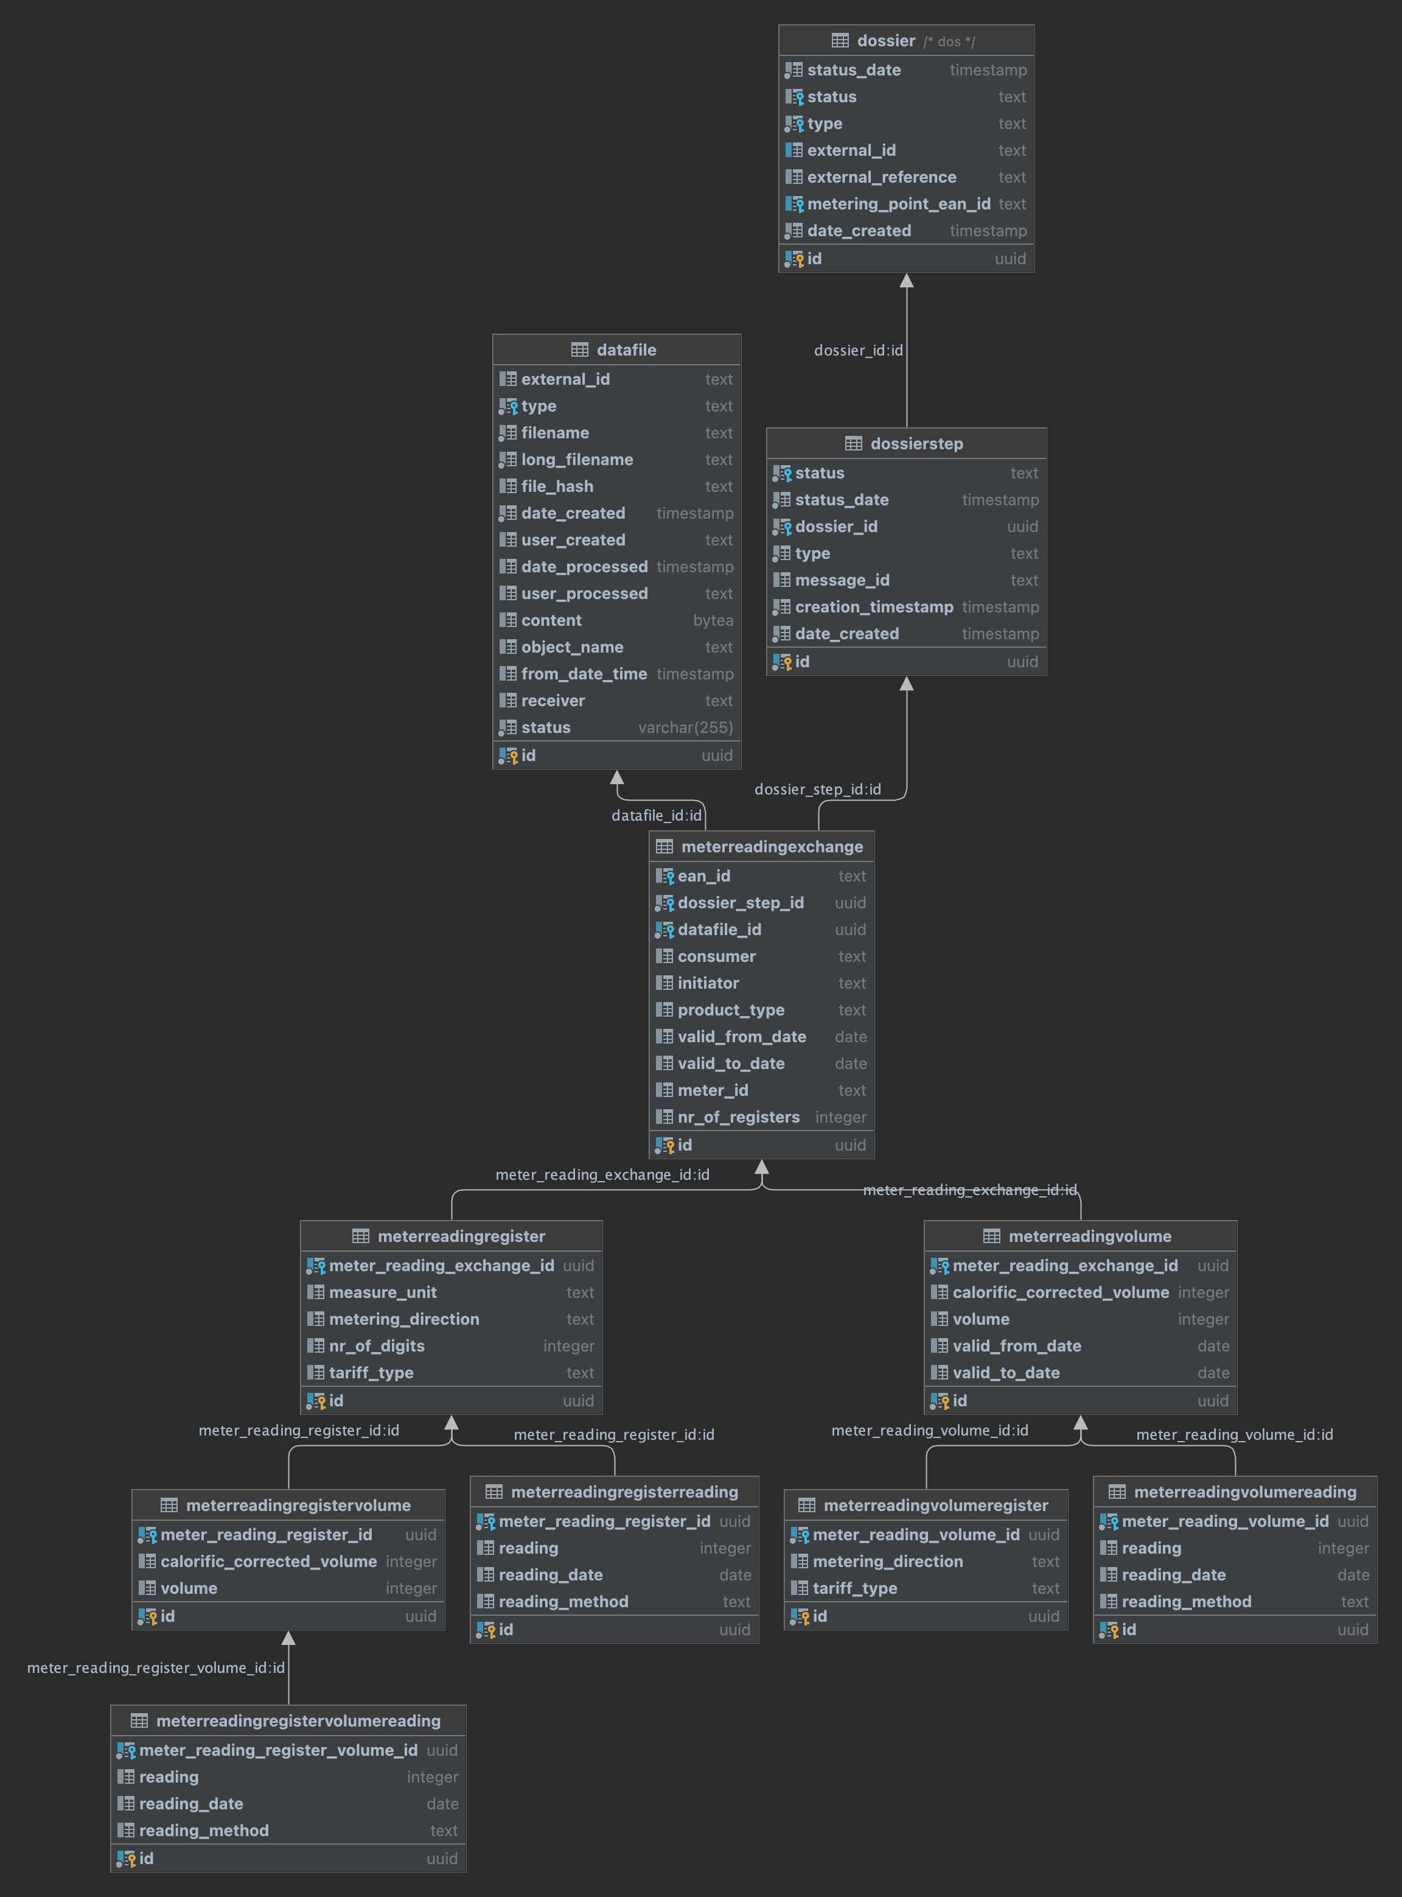Click the meter_reading_register_volume_id:id edge label
The width and height of the screenshot is (1402, 1897).
point(156,1669)
